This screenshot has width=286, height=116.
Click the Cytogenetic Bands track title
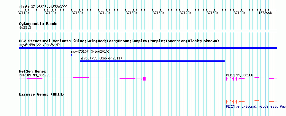pyautogui.click(x=38, y=24)
